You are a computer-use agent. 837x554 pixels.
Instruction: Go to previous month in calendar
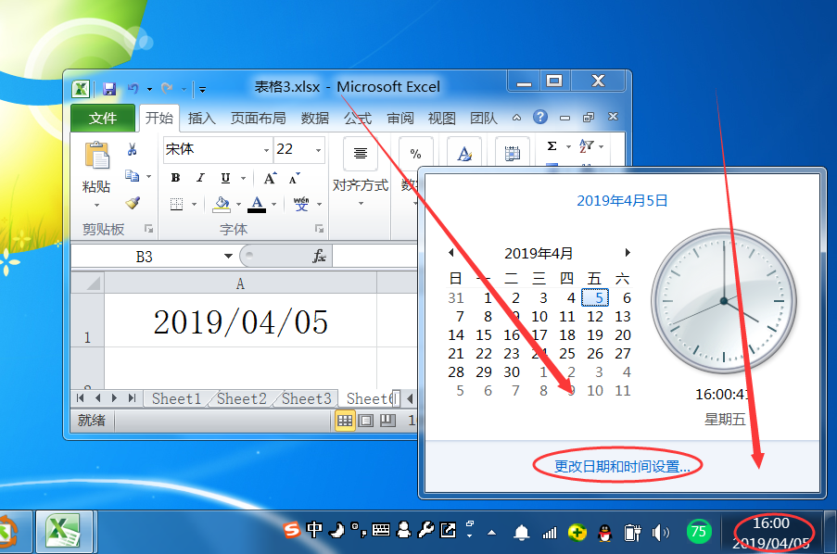coord(451,252)
